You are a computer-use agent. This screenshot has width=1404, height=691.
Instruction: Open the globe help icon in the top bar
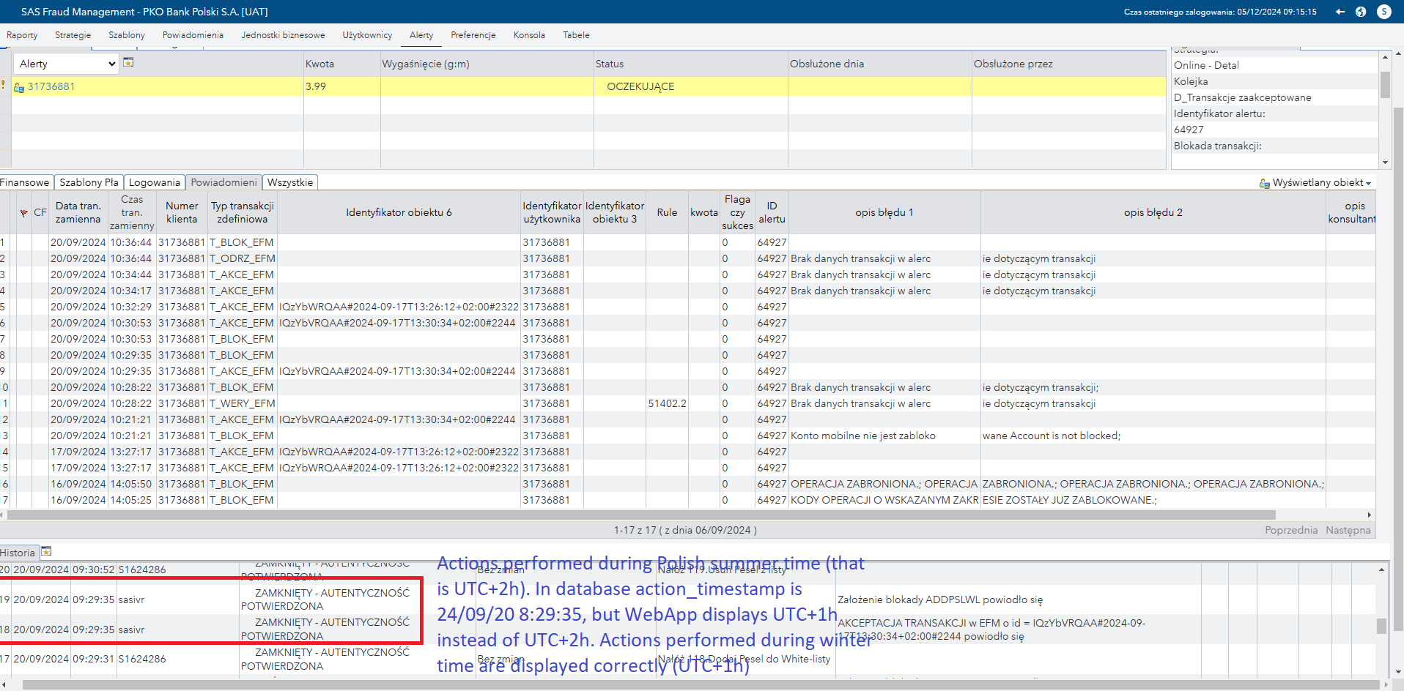(x=1361, y=11)
